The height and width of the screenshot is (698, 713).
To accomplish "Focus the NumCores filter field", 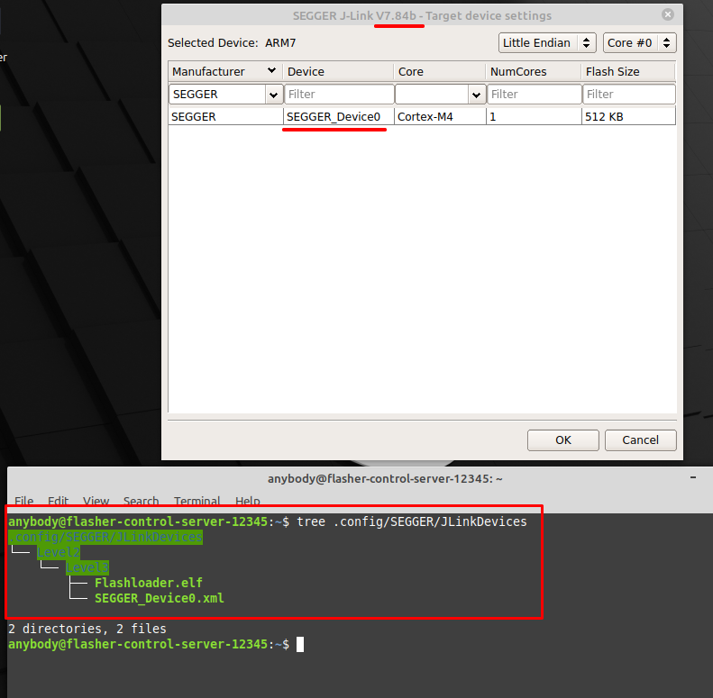I will (x=535, y=94).
